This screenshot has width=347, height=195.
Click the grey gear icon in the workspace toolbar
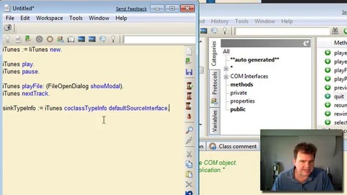coord(39,39)
